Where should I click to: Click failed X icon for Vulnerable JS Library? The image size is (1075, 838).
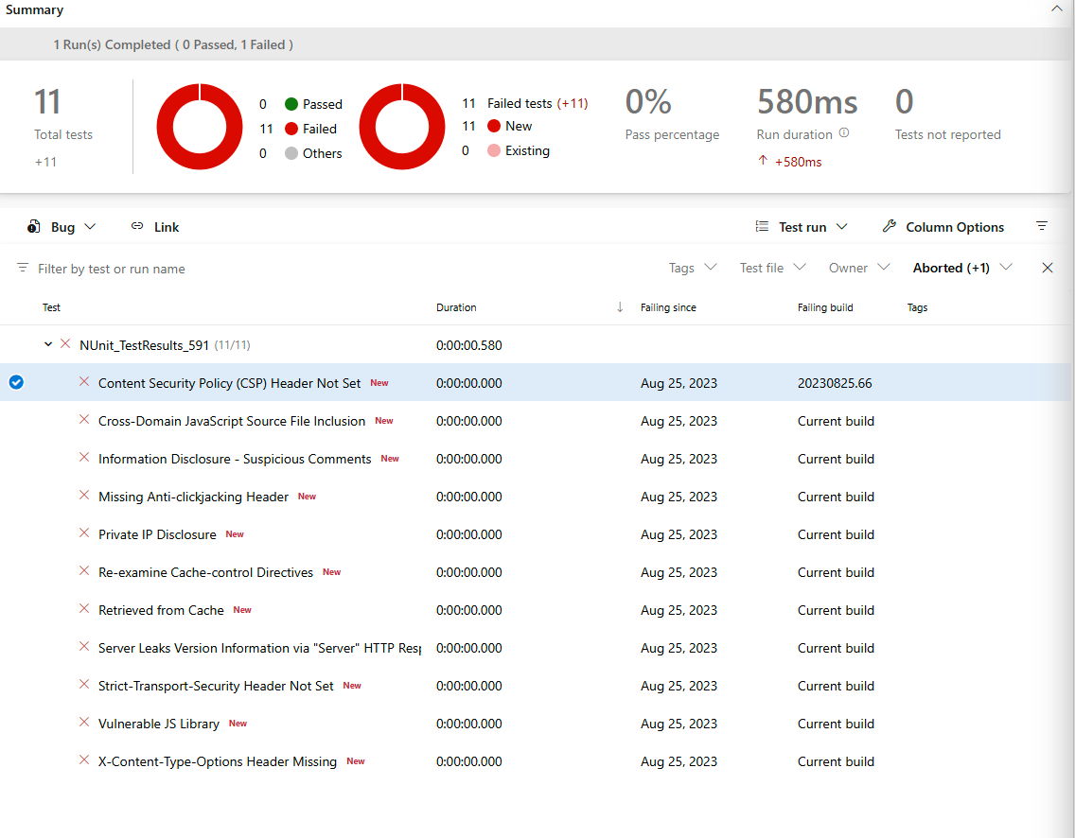pyautogui.click(x=83, y=722)
